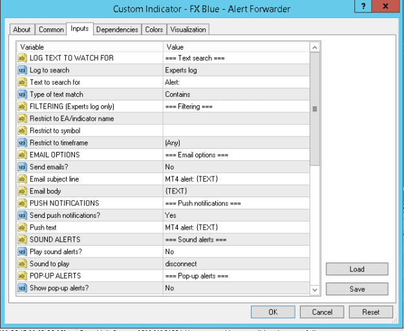This screenshot has height=331, width=404.
Task: Click the icon beside Show pop-up alerts?
Action: pos(22,288)
